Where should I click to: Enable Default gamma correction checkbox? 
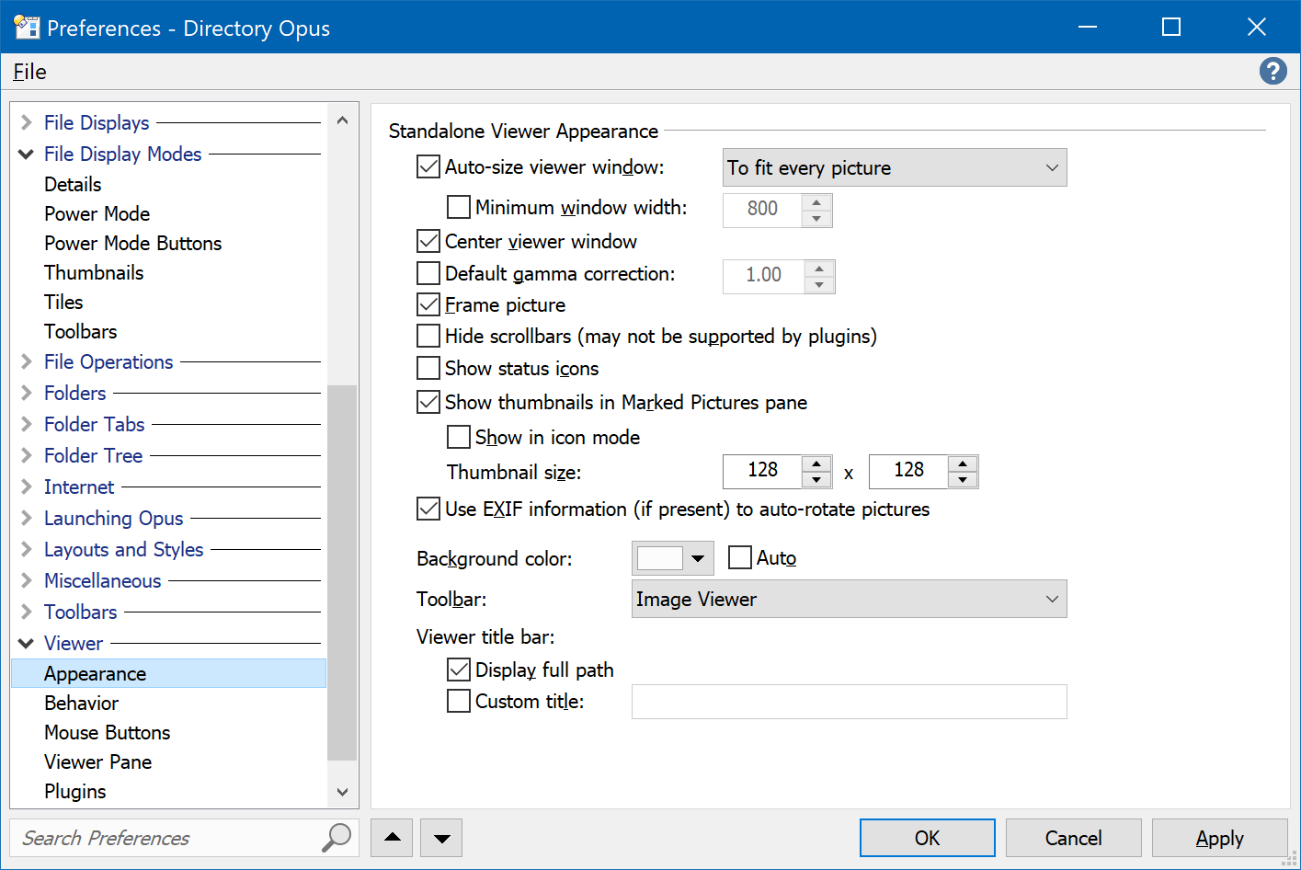[x=428, y=273]
